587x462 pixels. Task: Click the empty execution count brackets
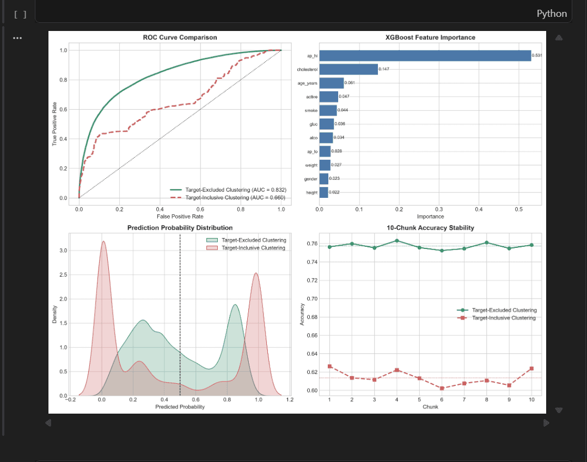(x=20, y=15)
